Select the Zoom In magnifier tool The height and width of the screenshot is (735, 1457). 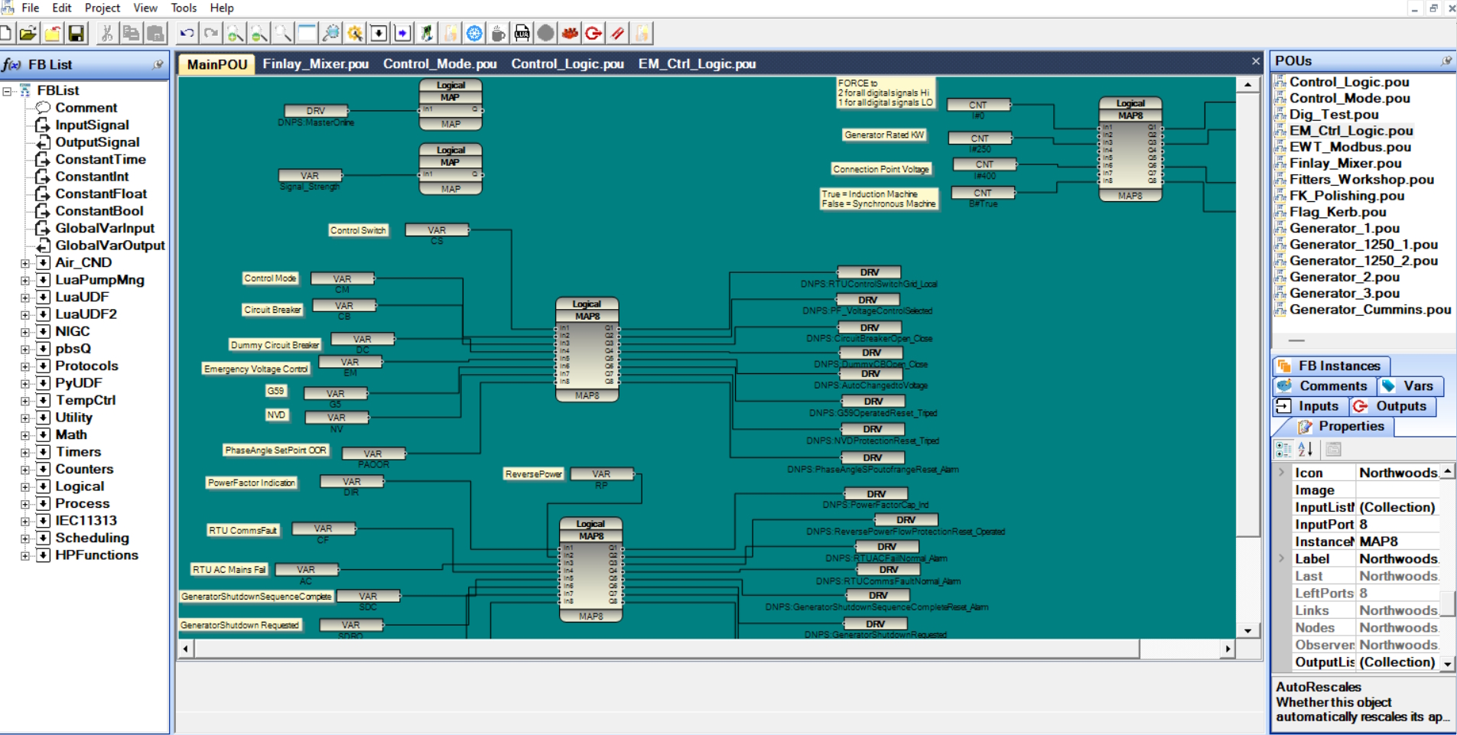(235, 33)
